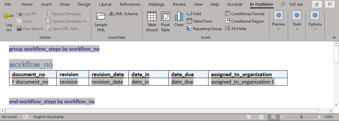Screen dimensions: 339x121
Task: Open the Comments icon at top right
Action: (330, 4)
